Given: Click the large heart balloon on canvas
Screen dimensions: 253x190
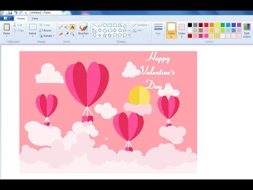Looking at the screenshot, I should (87, 84).
